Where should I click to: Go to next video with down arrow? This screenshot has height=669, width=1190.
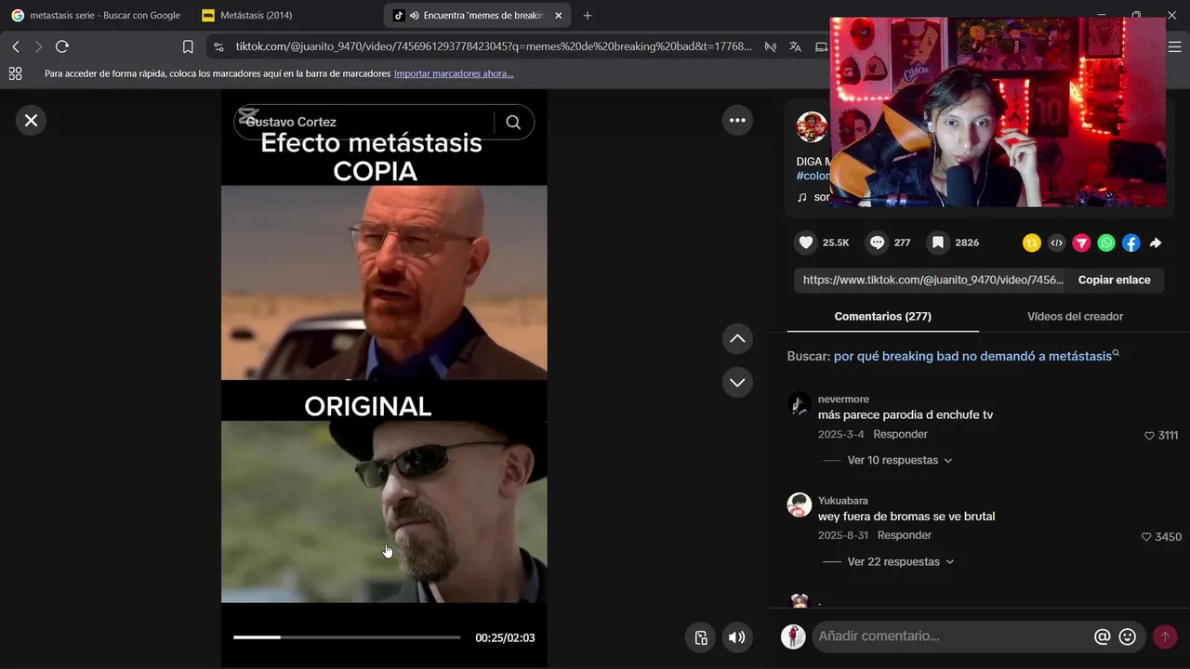737,382
